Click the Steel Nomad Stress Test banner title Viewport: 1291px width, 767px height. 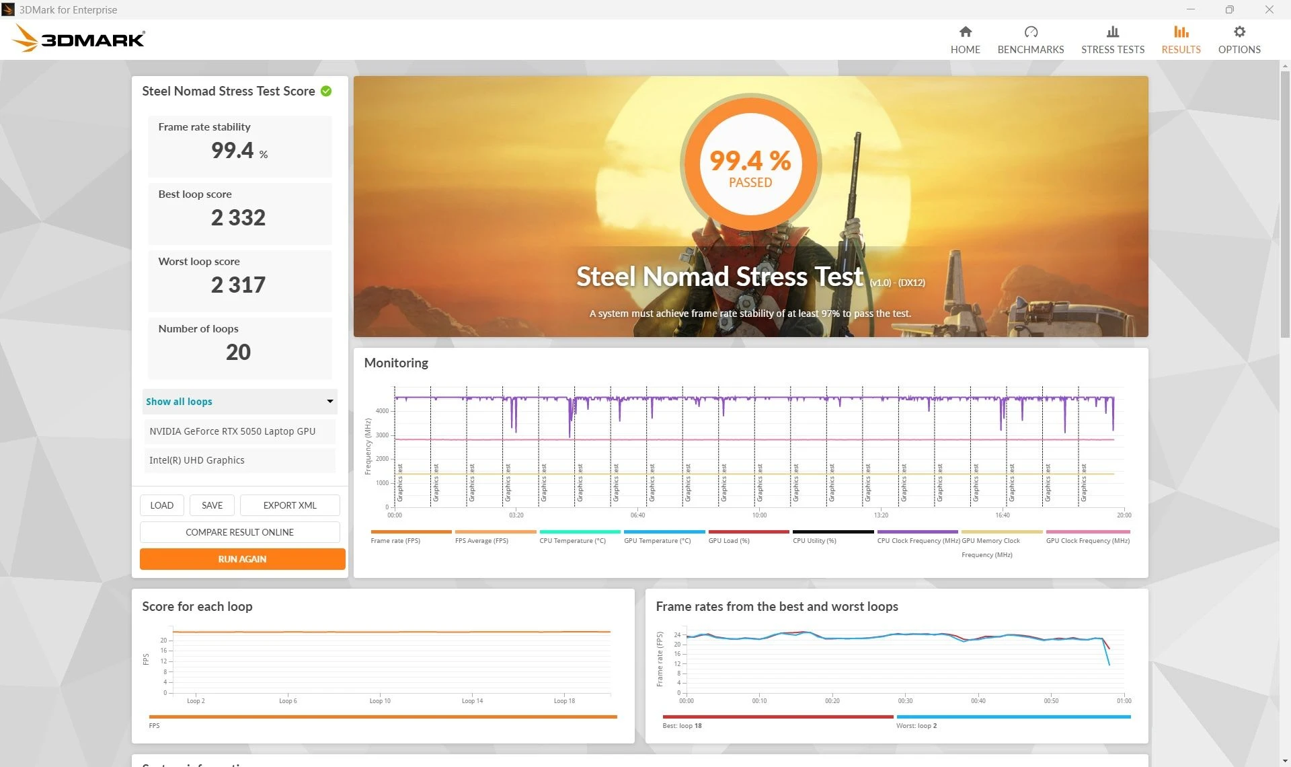pos(719,277)
